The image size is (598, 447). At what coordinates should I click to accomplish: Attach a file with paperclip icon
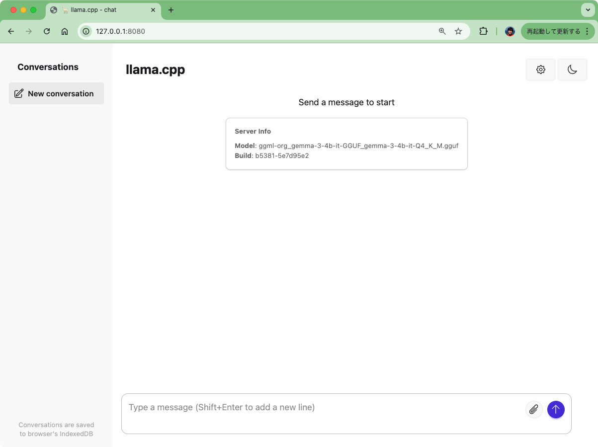click(534, 410)
